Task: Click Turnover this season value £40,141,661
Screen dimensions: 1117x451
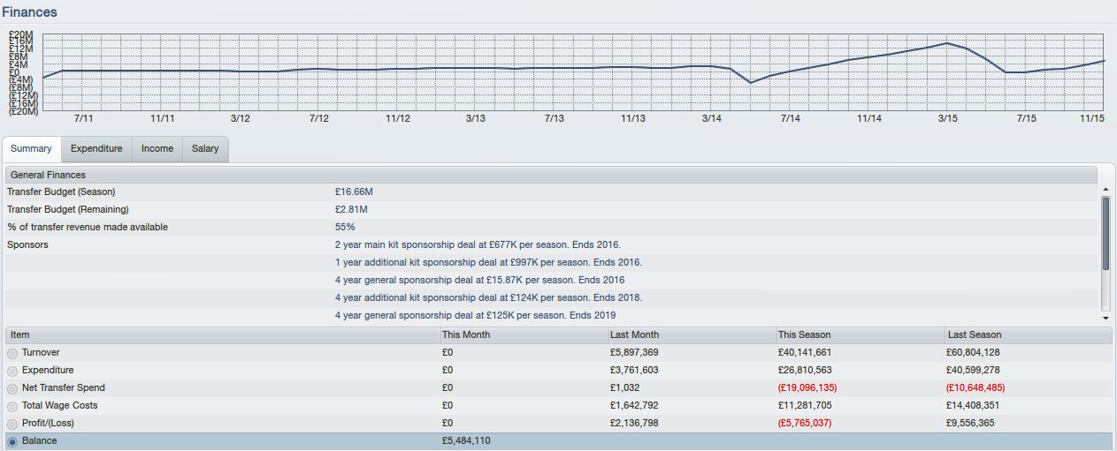Action: [x=805, y=352]
